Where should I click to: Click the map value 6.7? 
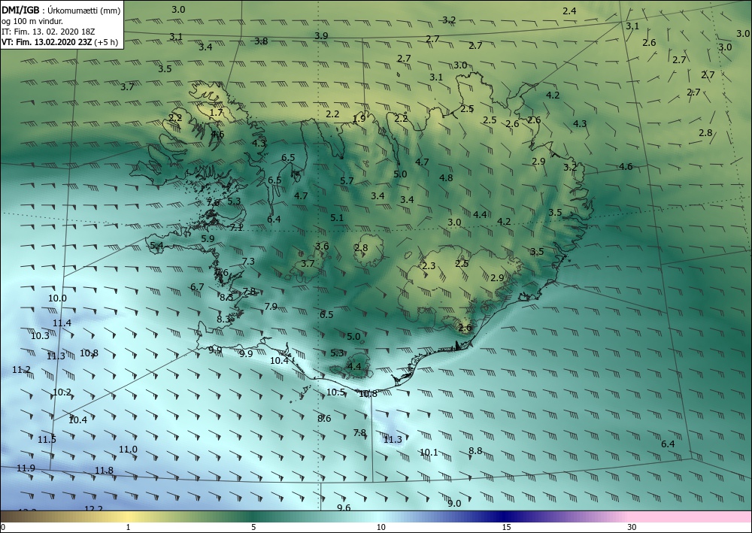pos(197,286)
